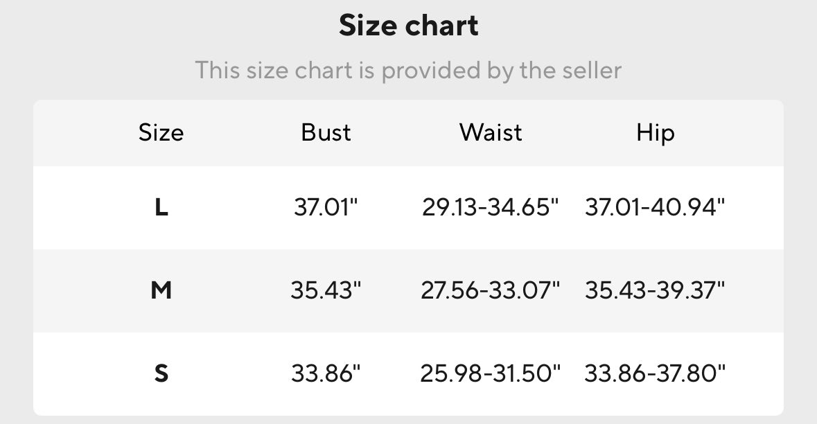The height and width of the screenshot is (424, 817).
Task: Select the Size column header
Action: pos(161,132)
